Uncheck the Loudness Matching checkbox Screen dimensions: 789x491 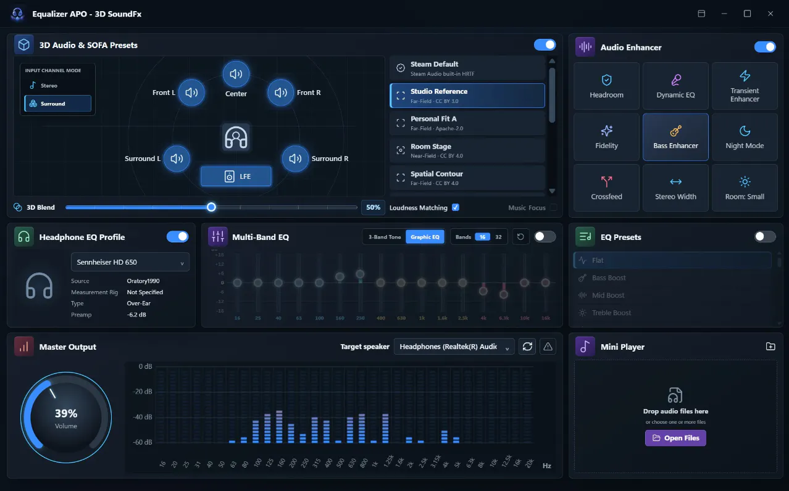pos(456,207)
